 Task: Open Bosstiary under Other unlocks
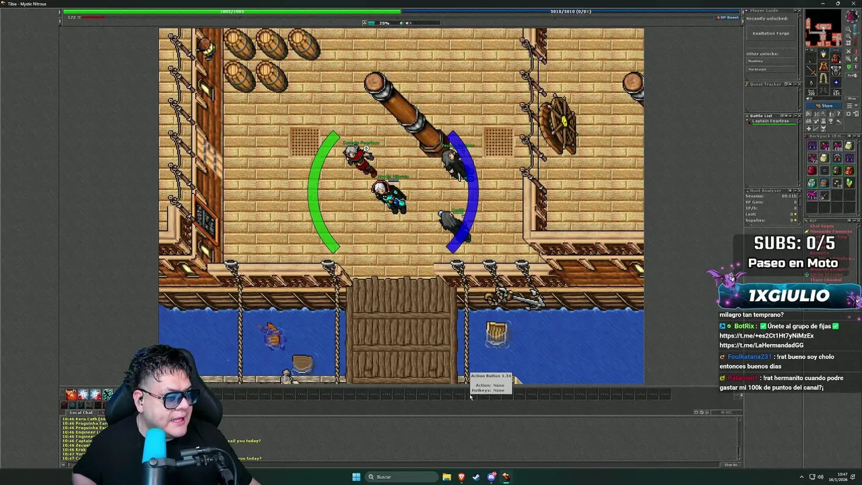(770, 61)
